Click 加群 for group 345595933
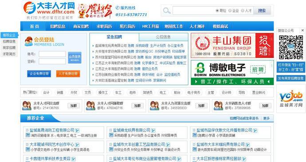This screenshot has width=306, height=162. 201,106
